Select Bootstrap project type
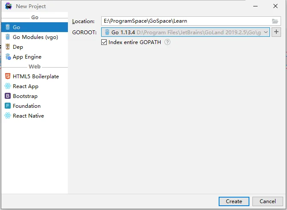Image resolution: width=287 pixels, height=210 pixels. tap(35, 96)
